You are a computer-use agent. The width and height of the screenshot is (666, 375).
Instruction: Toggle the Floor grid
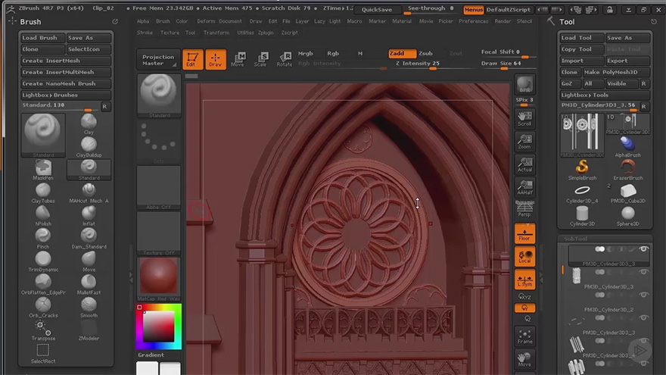(524, 233)
